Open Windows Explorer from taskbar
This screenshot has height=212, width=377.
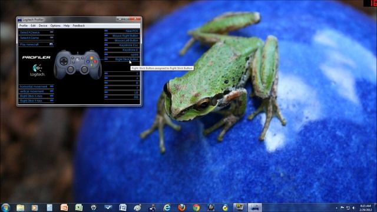(x=20, y=207)
